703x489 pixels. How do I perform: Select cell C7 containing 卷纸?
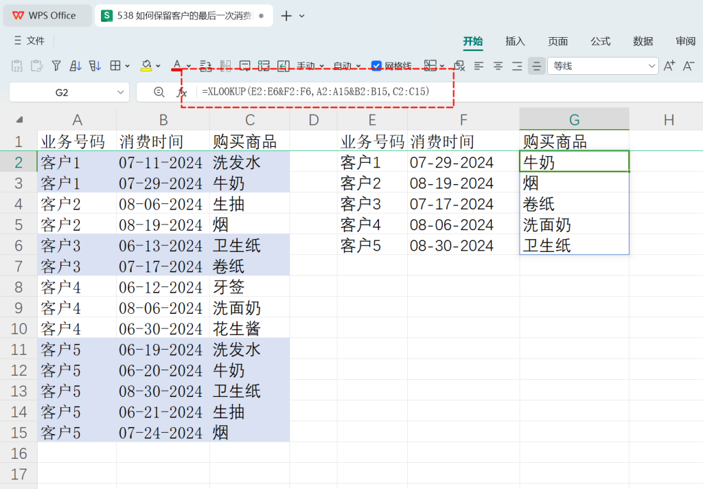pos(249,266)
